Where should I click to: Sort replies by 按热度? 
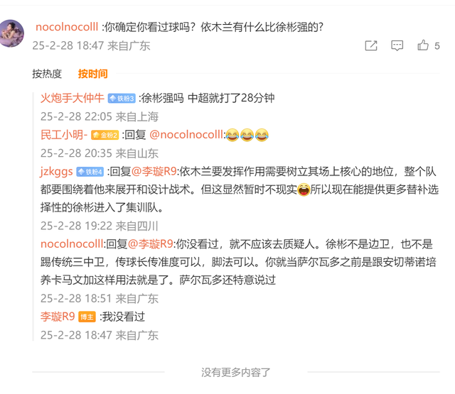(47, 74)
